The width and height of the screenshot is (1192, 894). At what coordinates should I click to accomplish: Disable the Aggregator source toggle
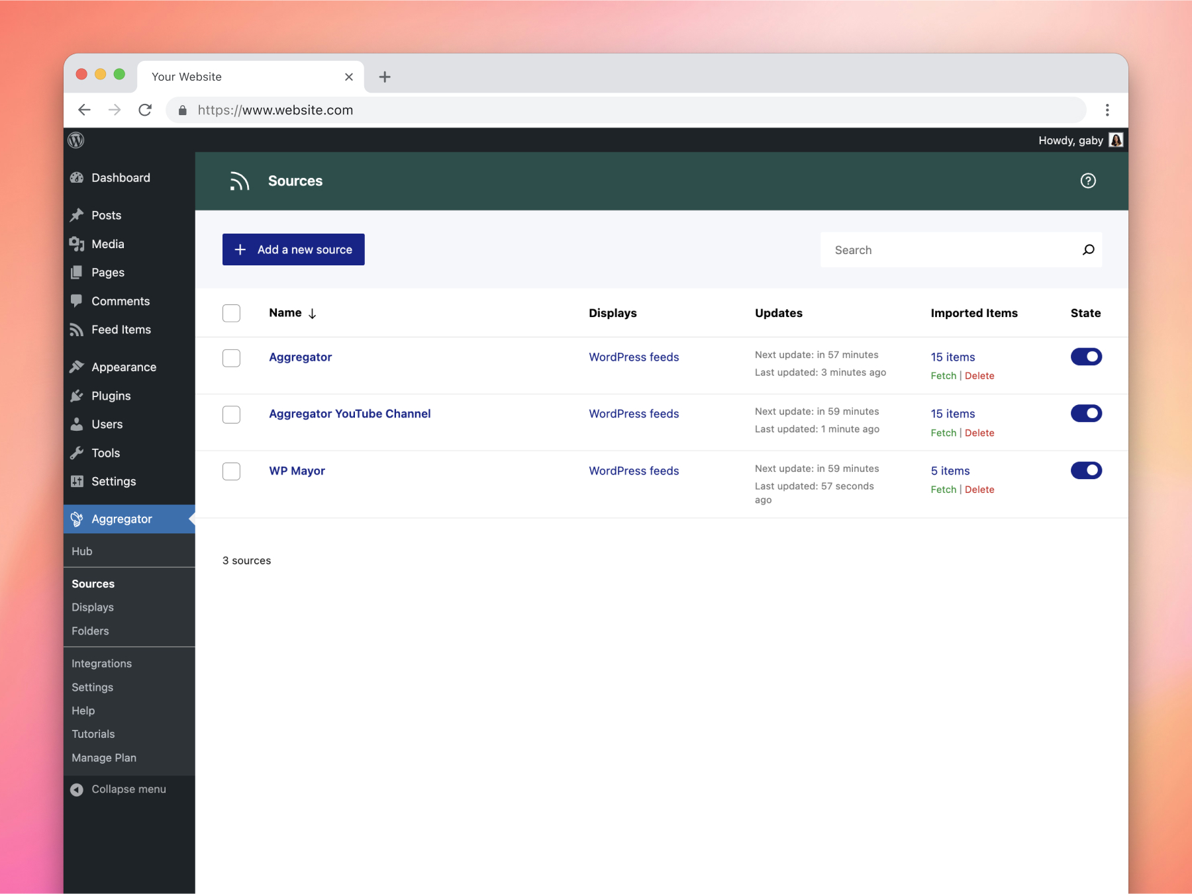pos(1086,357)
